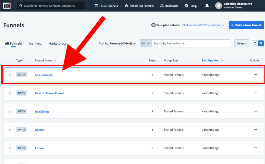265x164 pixels.
Task: Open Backpack menu
Action: tap(169, 6)
